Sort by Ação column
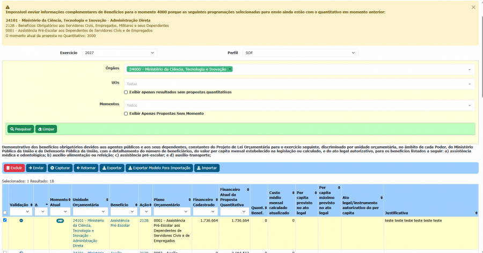483x253 pixels. click(x=150, y=205)
